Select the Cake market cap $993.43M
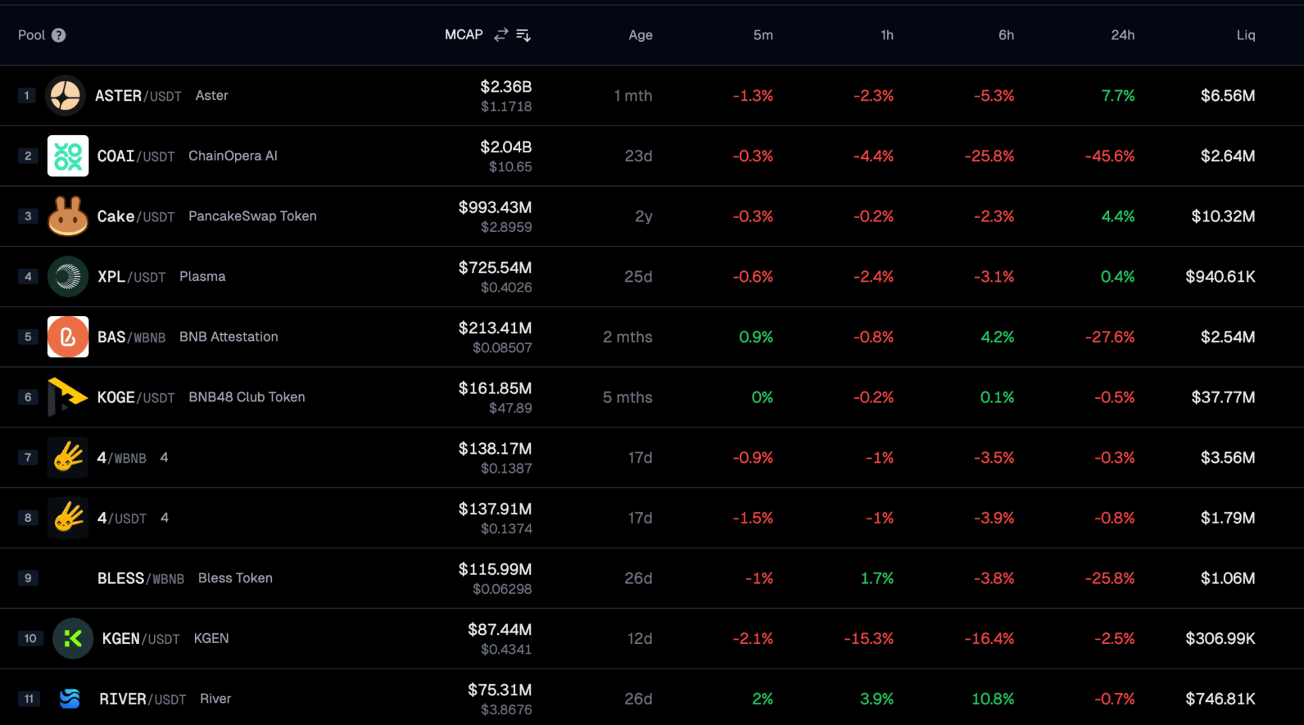This screenshot has height=725, width=1304. [x=495, y=207]
